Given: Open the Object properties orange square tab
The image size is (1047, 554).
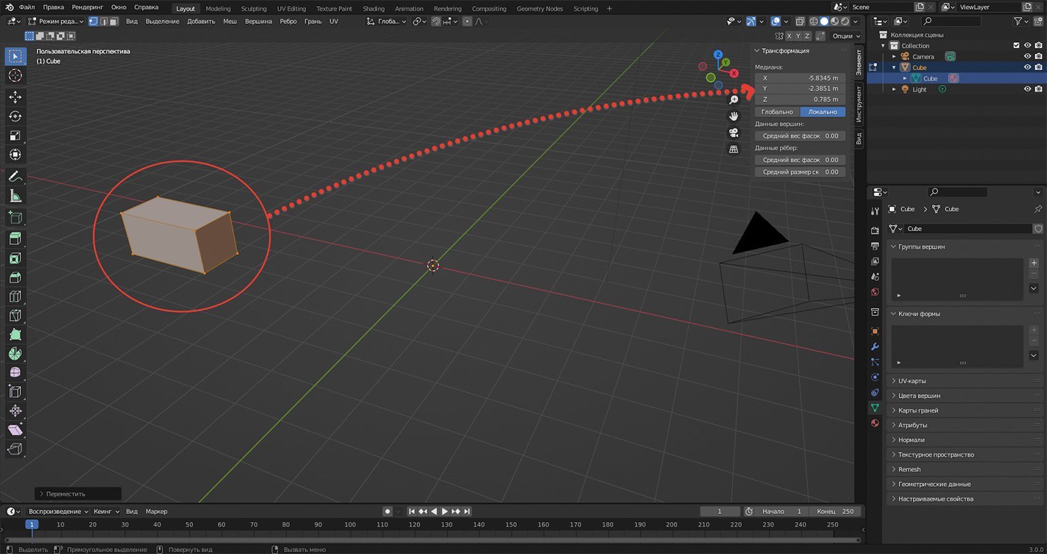Looking at the screenshot, I should coord(875,332).
